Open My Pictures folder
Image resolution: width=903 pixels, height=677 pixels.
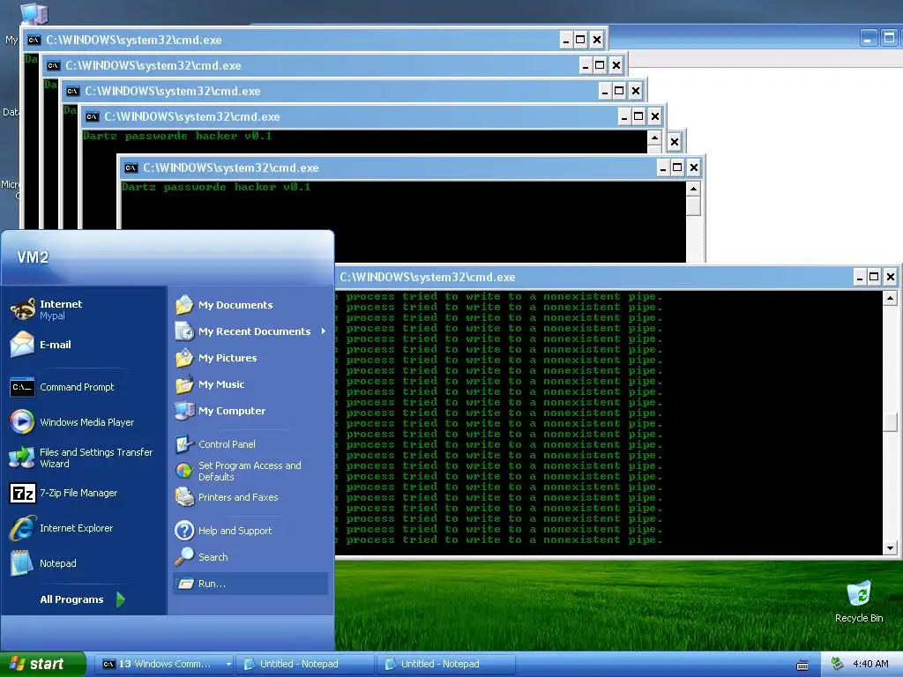point(250,358)
